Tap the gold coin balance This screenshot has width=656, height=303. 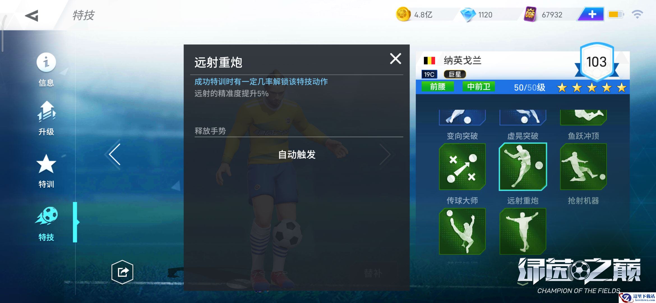click(x=415, y=15)
